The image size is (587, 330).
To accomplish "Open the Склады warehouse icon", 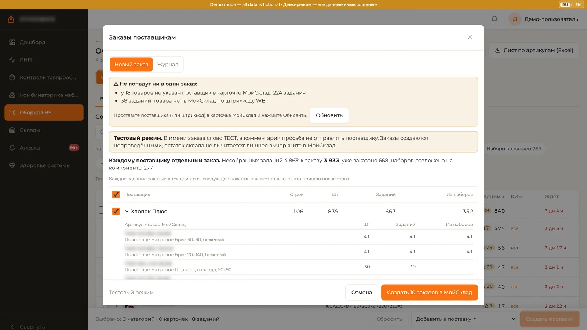I will (x=12, y=130).
